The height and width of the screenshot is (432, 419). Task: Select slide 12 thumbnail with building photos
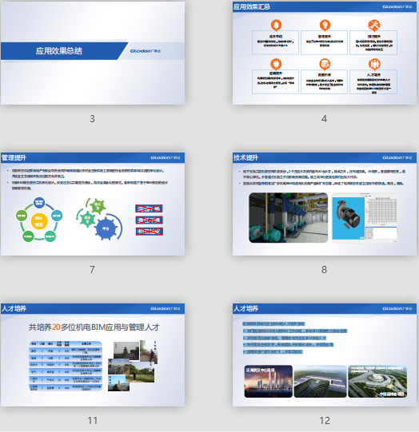point(325,355)
